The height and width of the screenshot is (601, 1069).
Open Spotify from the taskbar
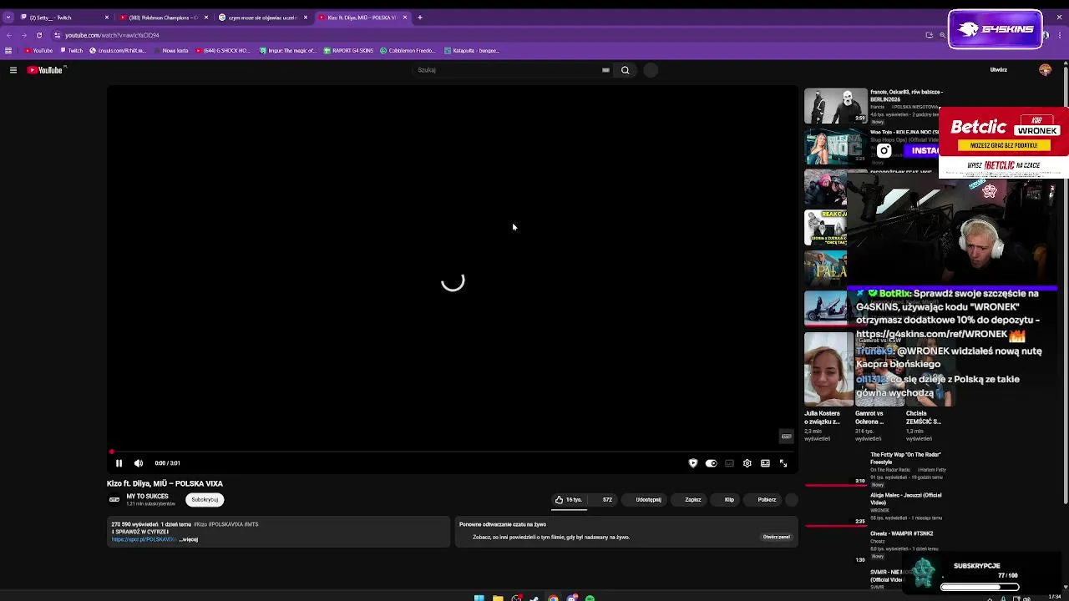pyautogui.click(x=590, y=598)
